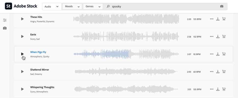
Task: Open the When Pigs Fly title link
Action: (x=38, y=52)
